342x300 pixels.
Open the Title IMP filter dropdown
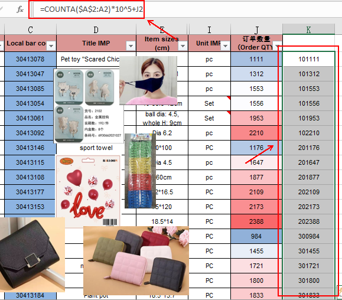click(x=131, y=46)
